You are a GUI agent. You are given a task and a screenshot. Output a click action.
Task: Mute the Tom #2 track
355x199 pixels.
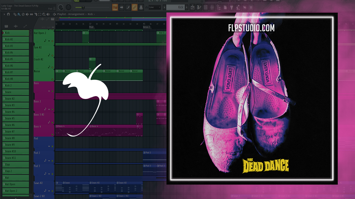[52, 55]
